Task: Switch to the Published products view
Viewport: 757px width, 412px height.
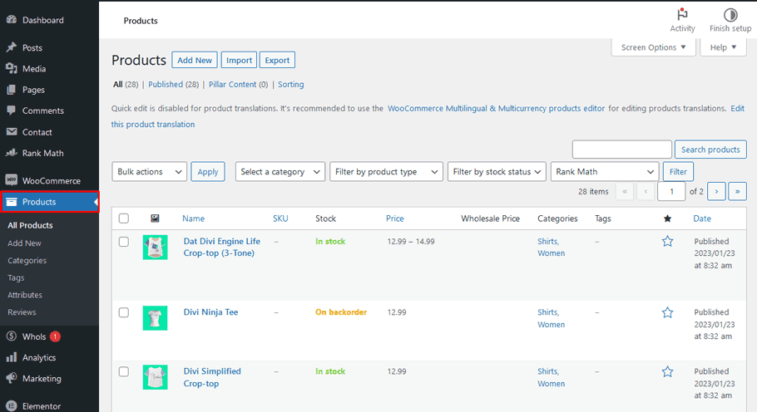Action: pos(173,85)
